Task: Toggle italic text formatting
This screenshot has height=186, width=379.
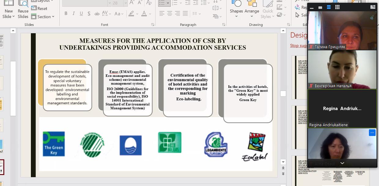Action: [x=73, y=14]
